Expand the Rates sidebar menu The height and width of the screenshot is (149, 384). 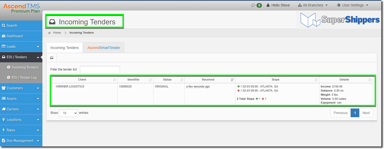pyautogui.click(x=38, y=130)
